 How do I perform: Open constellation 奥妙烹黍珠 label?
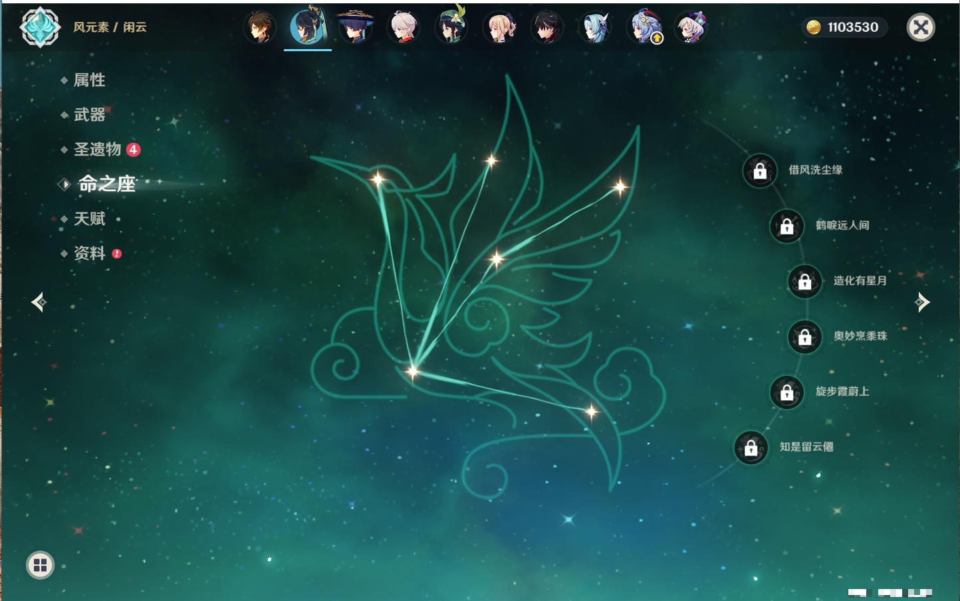[x=860, y=336]
